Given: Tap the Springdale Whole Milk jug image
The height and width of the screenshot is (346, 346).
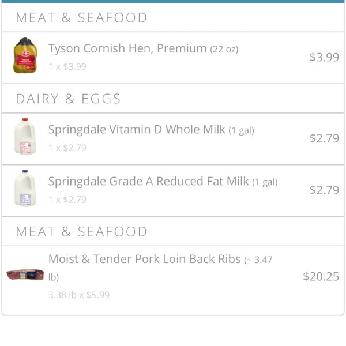Looking at the screenshot, I should coord(25,136).
